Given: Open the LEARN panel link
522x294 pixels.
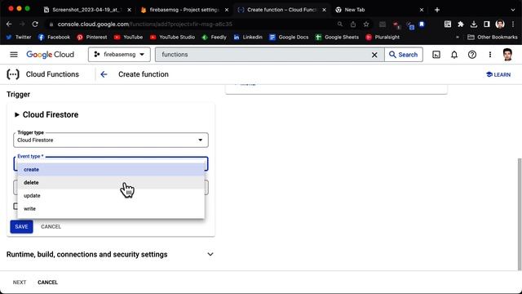Looking at the screenshot, I should [498, 74].
